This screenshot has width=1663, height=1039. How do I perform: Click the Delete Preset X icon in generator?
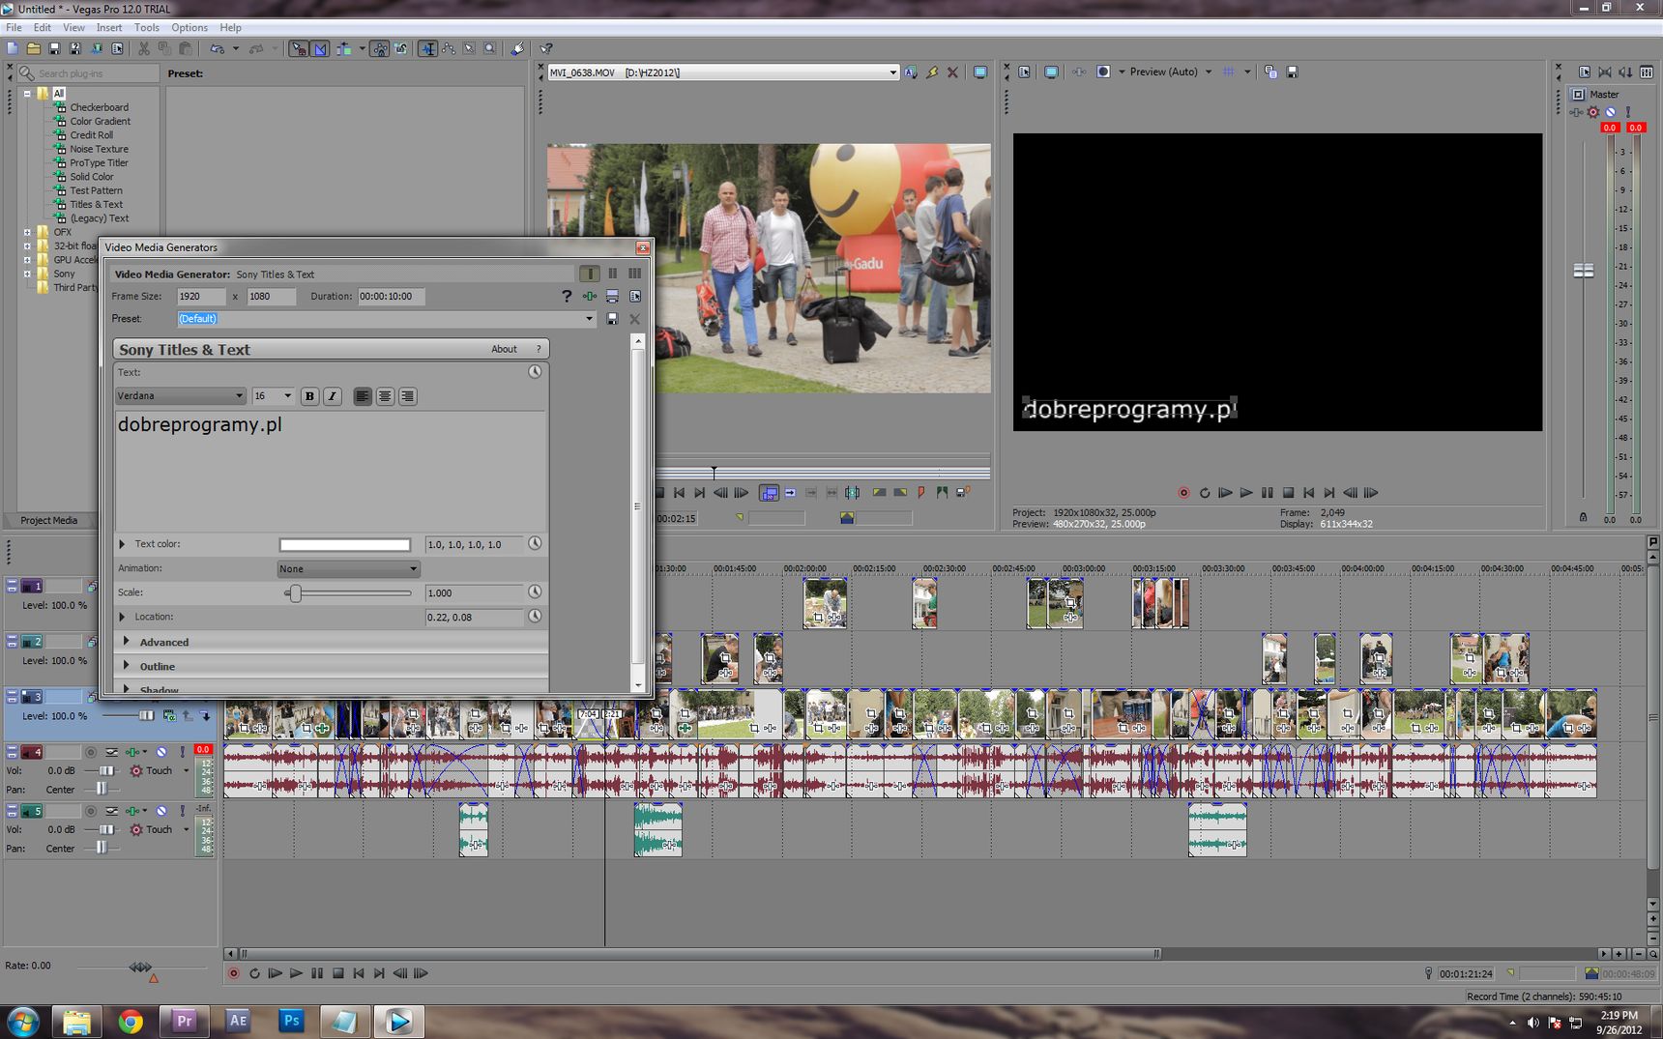[635, 319]
